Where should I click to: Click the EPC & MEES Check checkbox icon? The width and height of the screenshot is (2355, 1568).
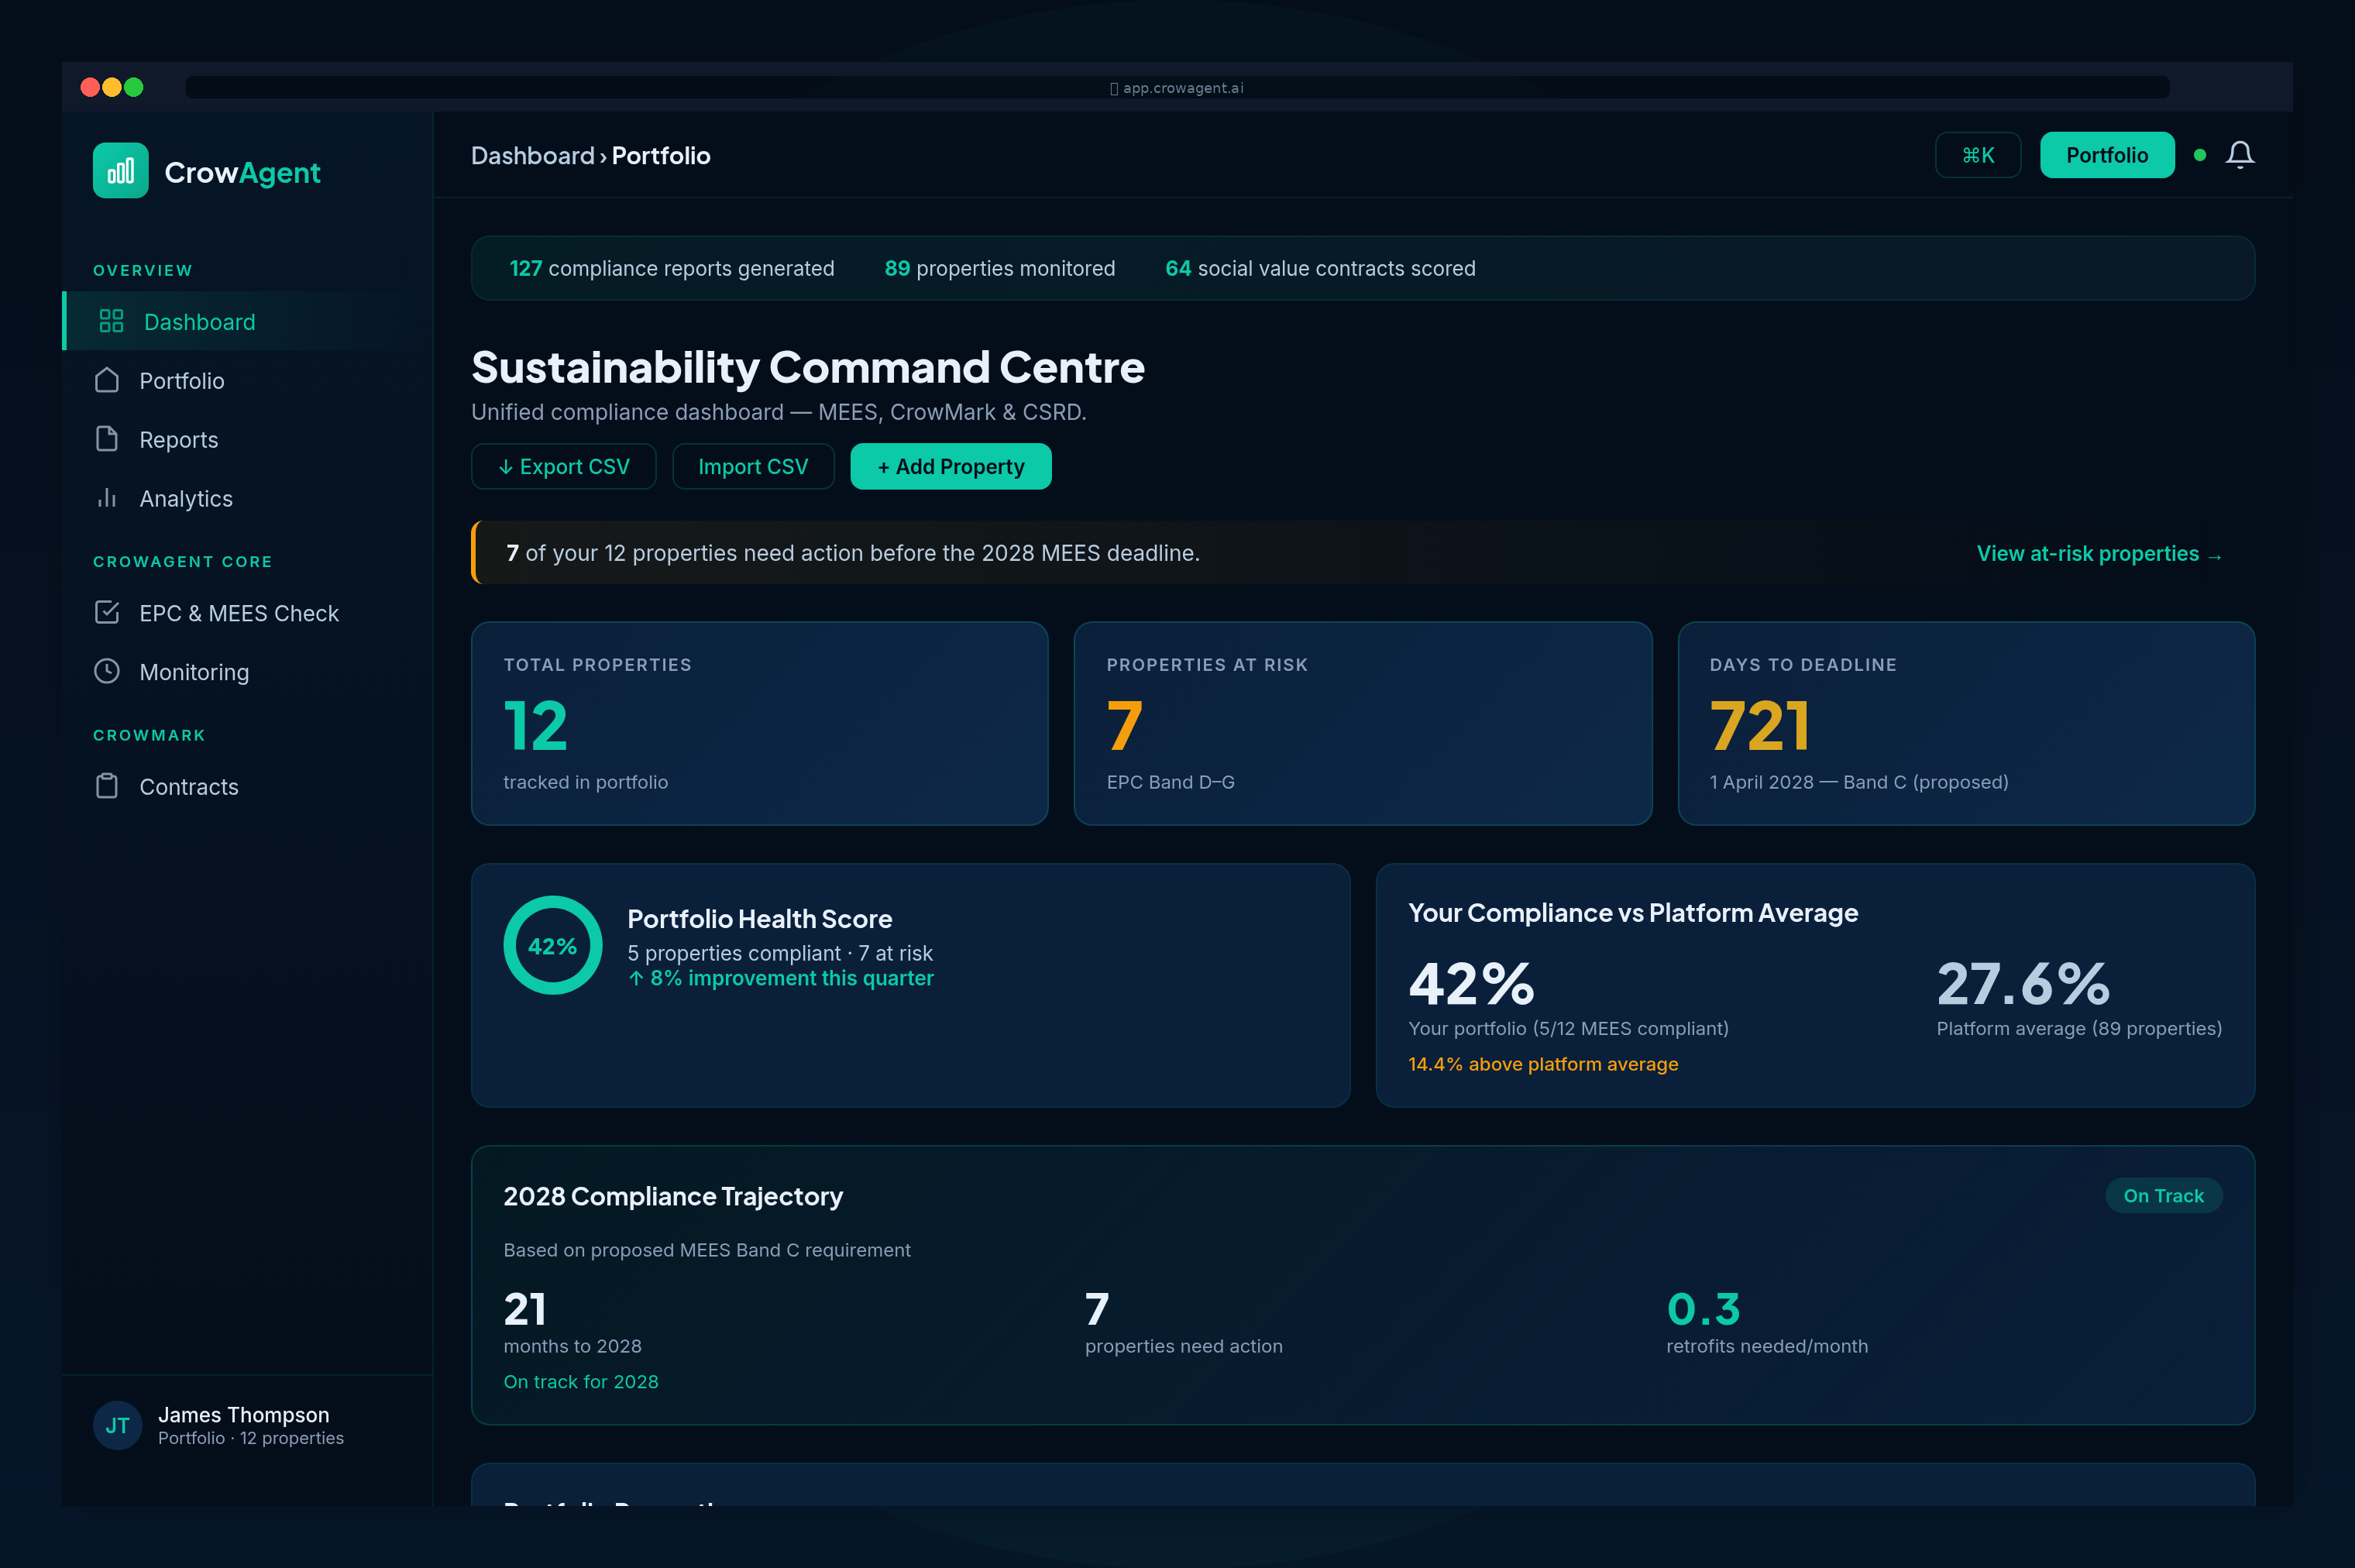pos(107,612)
